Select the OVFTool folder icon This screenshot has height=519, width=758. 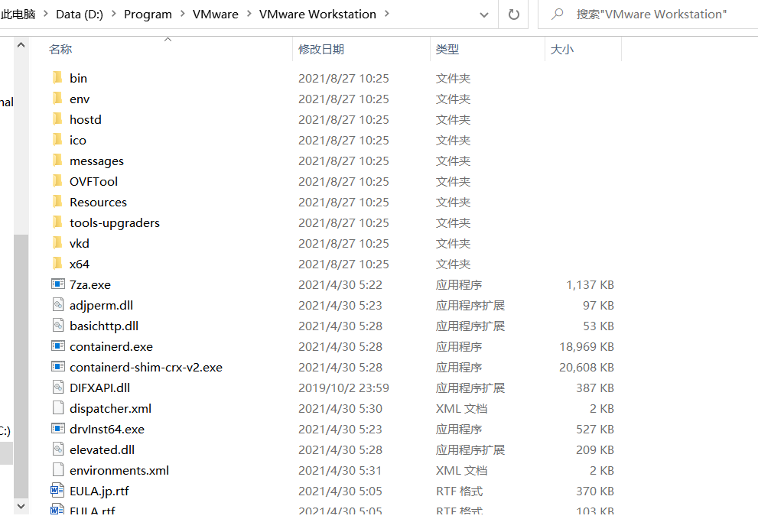(x=57, y=180)
